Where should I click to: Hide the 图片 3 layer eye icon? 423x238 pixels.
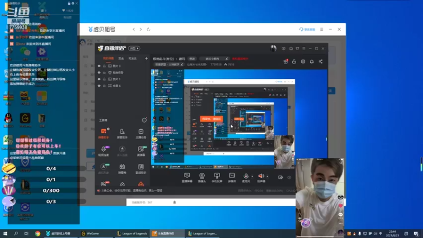[x=99, y=66]
